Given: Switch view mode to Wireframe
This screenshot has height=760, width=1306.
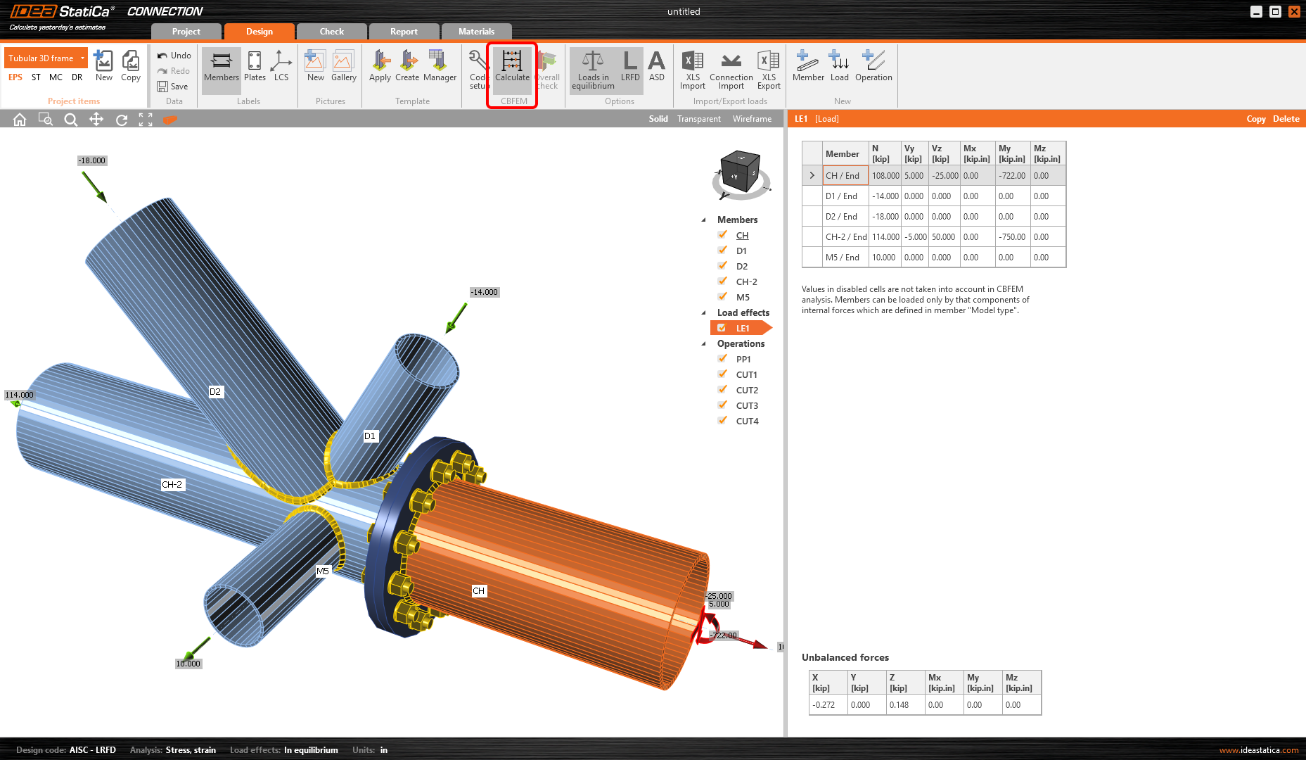Looking at the screenshot, I should (x=752, y=119).
